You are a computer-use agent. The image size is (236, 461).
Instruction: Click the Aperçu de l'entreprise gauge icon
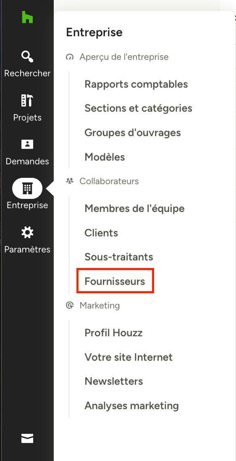tap(69, 57)
